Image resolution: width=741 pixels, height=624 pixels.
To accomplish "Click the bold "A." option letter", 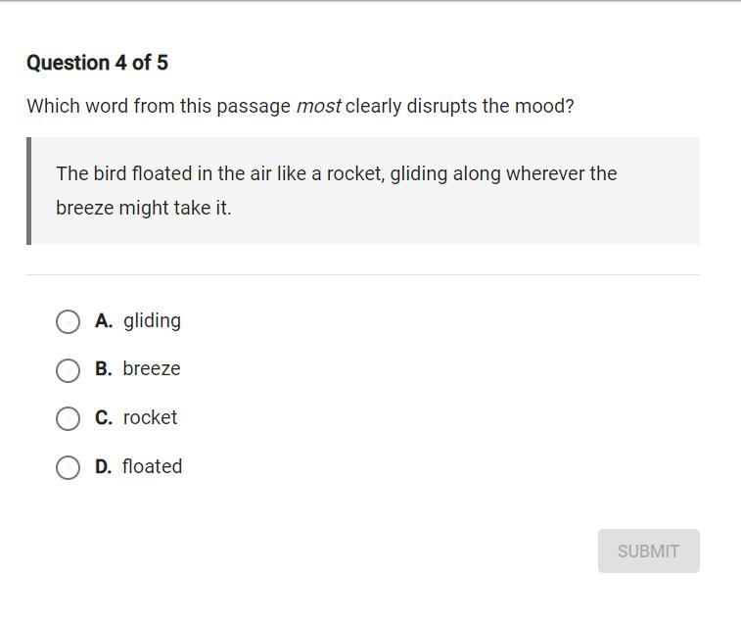I will pos(104,320).
